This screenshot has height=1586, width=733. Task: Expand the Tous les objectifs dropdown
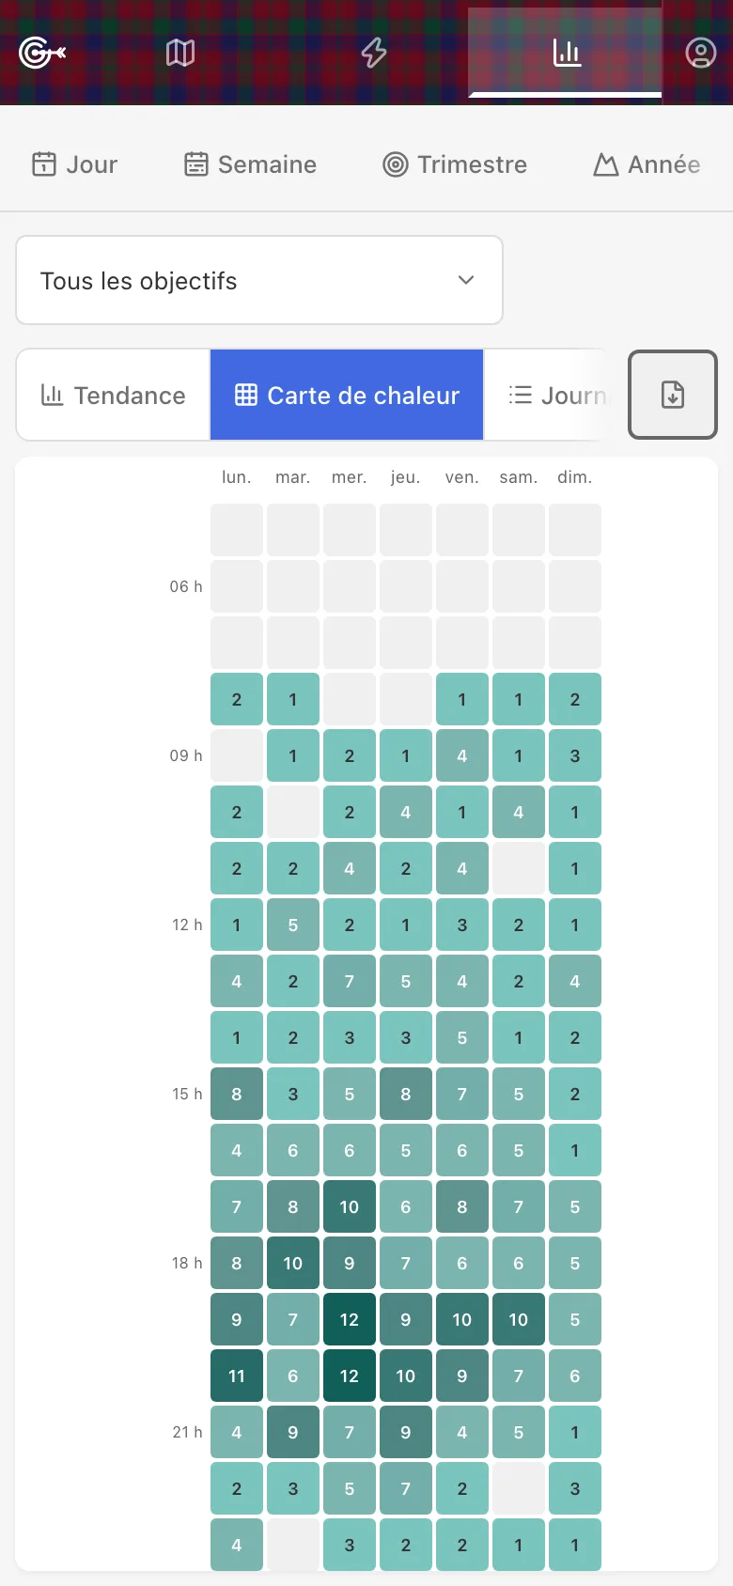click(x=259, y=280)
